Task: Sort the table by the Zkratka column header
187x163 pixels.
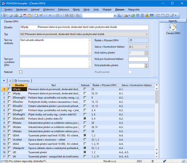Action: 19,85
